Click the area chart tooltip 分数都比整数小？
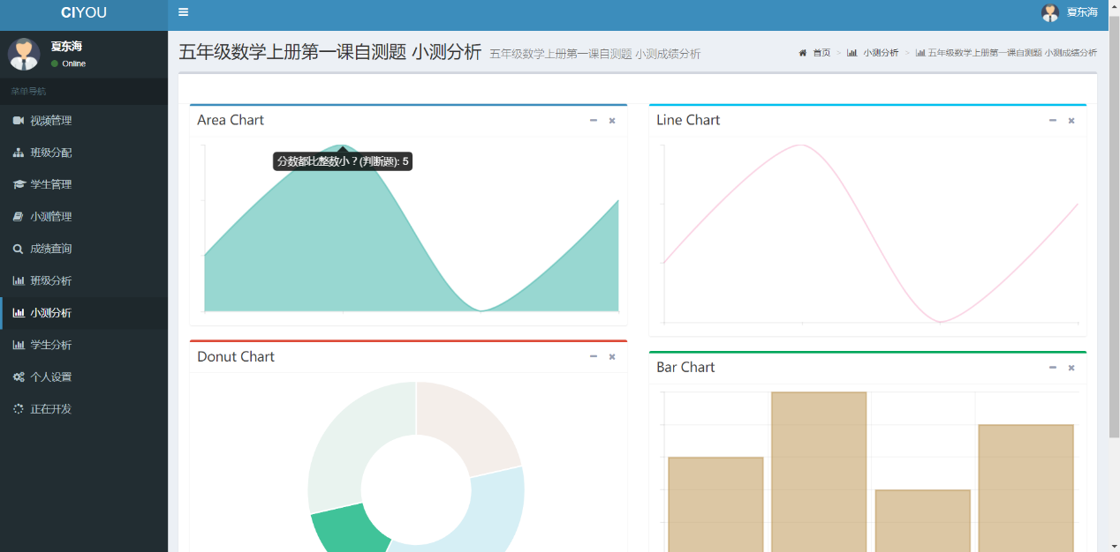The height and width of the screenshot is (552, 1120). tap(343, 161)
